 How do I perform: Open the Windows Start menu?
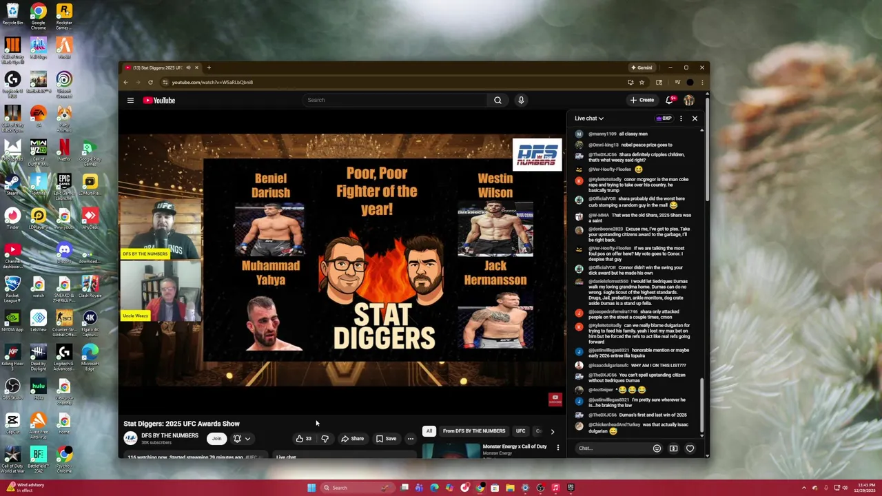click(311, 488)
